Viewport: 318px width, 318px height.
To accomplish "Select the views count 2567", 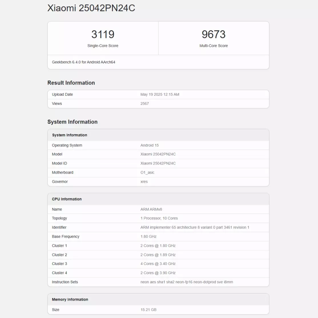I will [x=145, y=103].
